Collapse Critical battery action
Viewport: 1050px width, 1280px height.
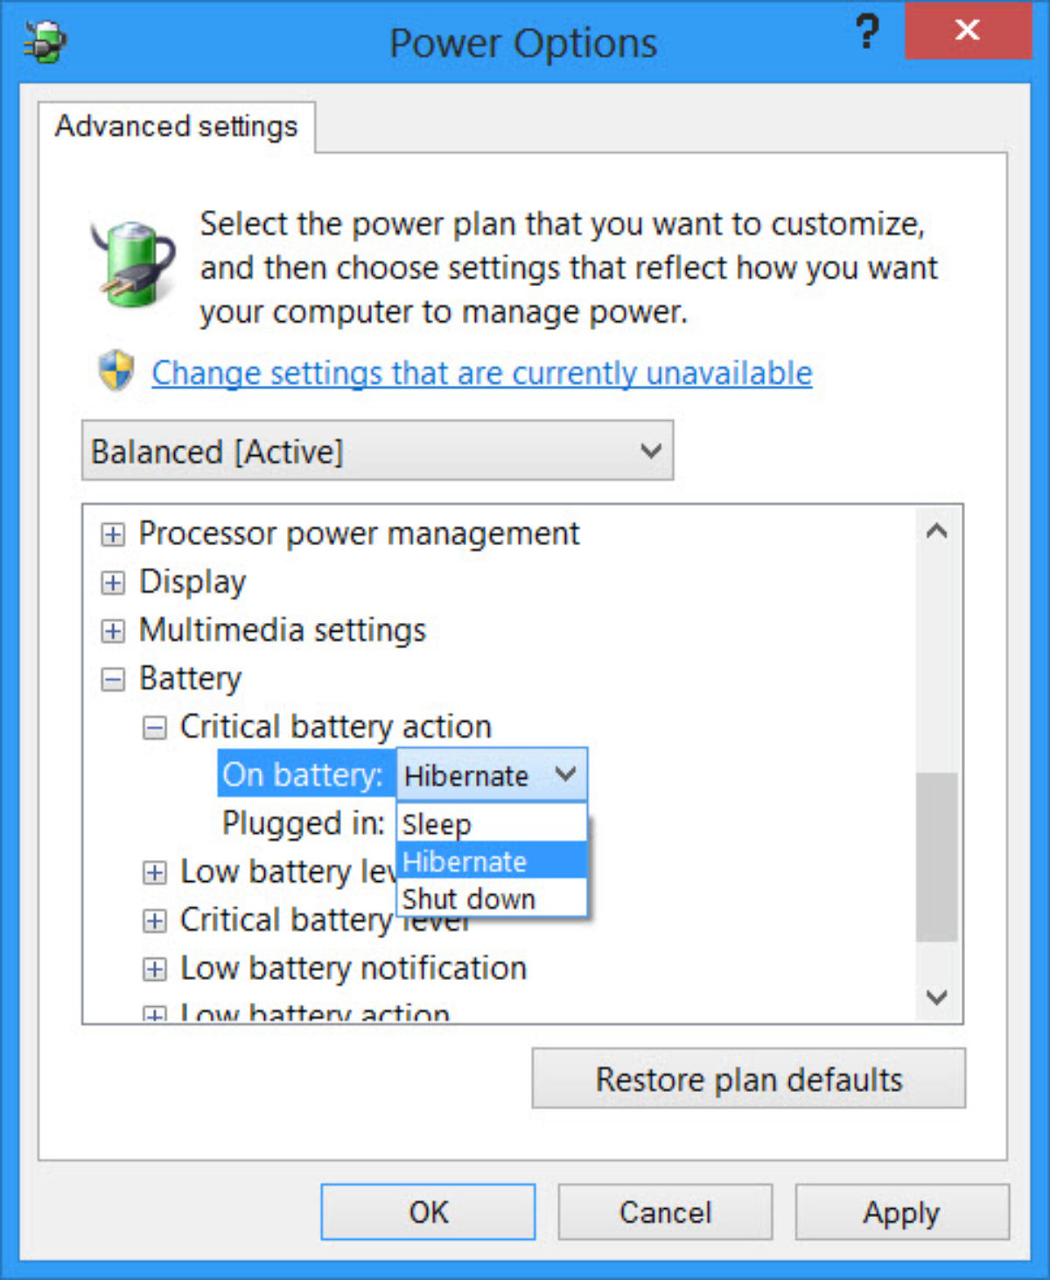pyautogui.click(x=154, y=728)
